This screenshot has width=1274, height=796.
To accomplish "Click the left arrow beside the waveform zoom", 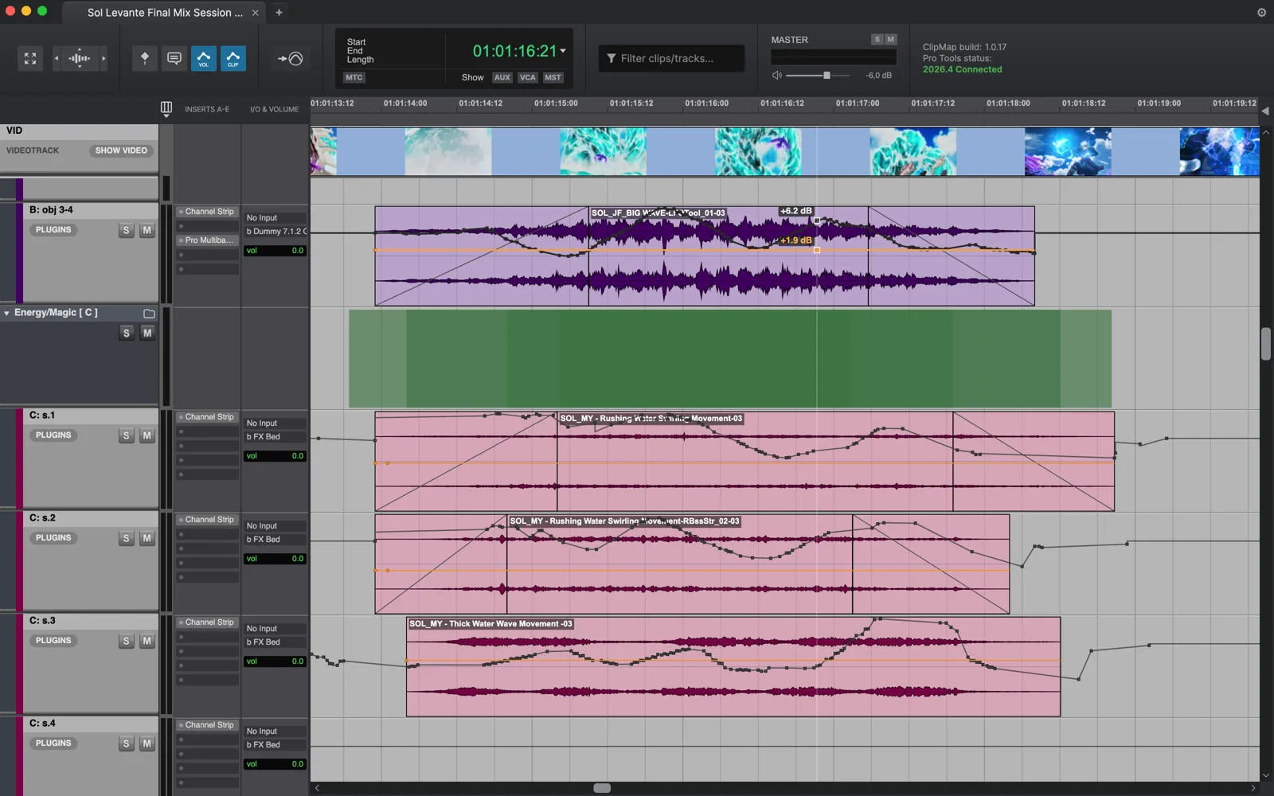I will coord(56,58).
